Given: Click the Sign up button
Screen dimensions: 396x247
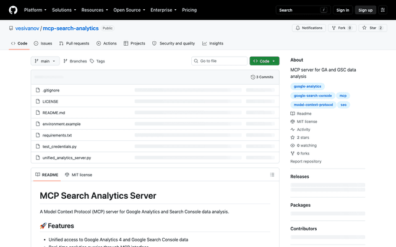Looking at the screenshot, I should [x=365, y=10].
